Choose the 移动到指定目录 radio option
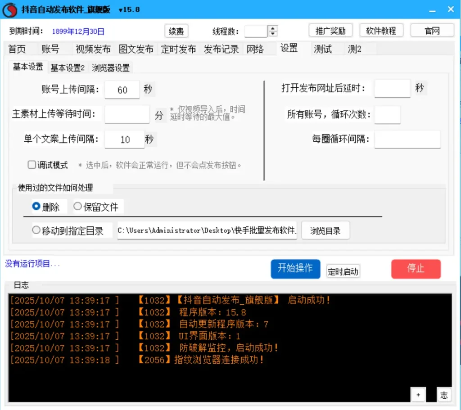 36,230
